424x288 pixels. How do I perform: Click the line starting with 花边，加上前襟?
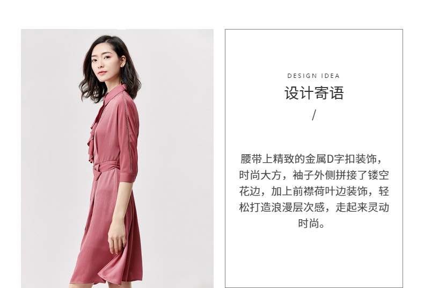pyautogui.click(x=314, y=191)
